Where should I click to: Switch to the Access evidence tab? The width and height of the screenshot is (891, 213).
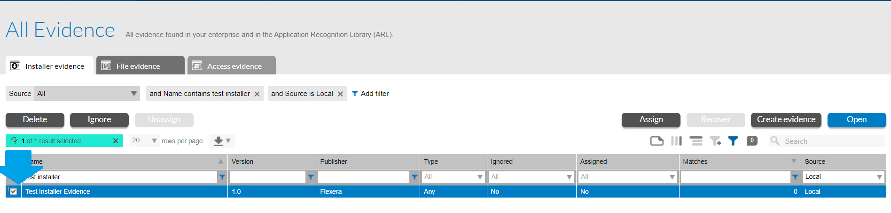[232, 66]
